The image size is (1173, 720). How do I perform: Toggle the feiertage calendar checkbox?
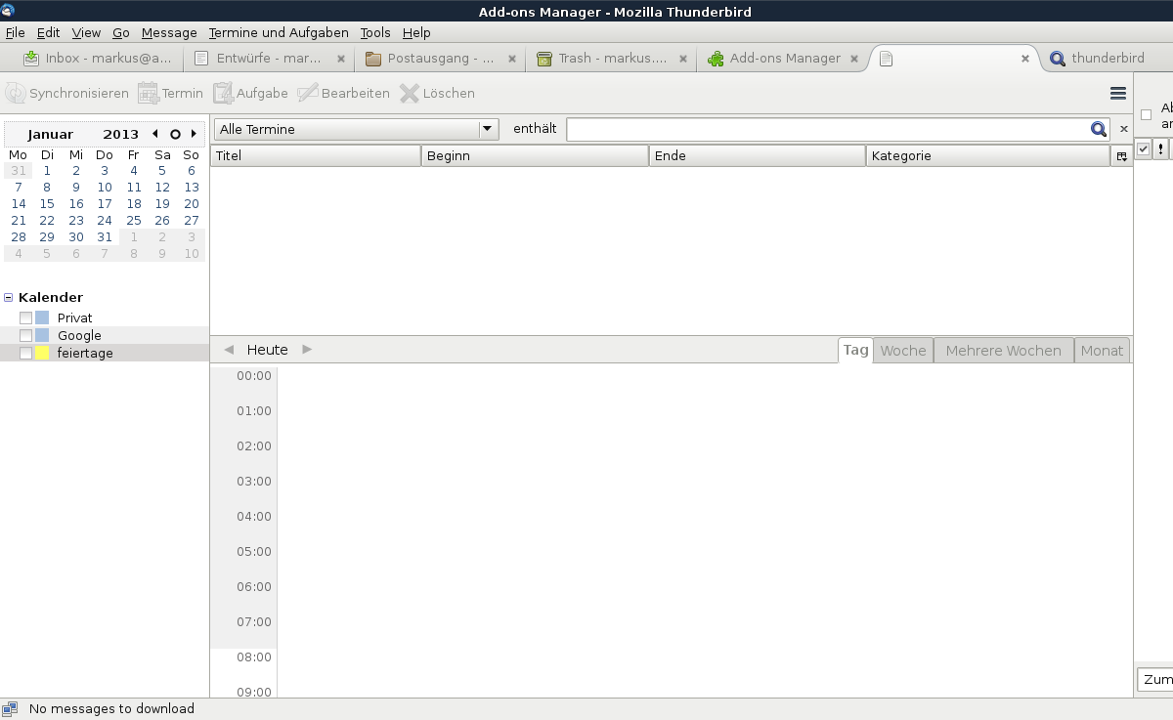tap(26, 353)
